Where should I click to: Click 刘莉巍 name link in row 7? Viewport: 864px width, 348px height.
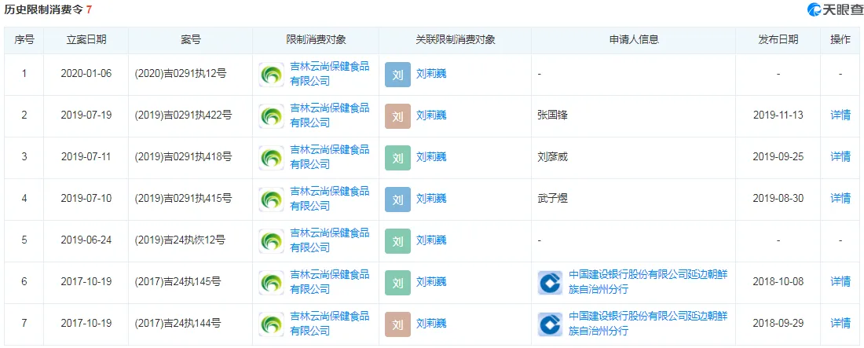coord(431,323)
